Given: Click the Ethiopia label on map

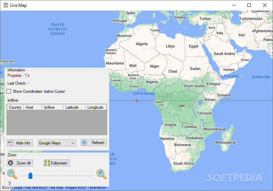Looking at the screenshot, I should 213,84.
